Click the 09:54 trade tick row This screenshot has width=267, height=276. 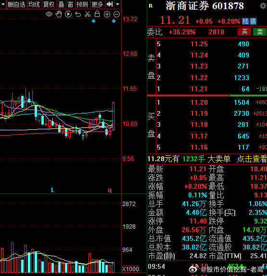207,266
